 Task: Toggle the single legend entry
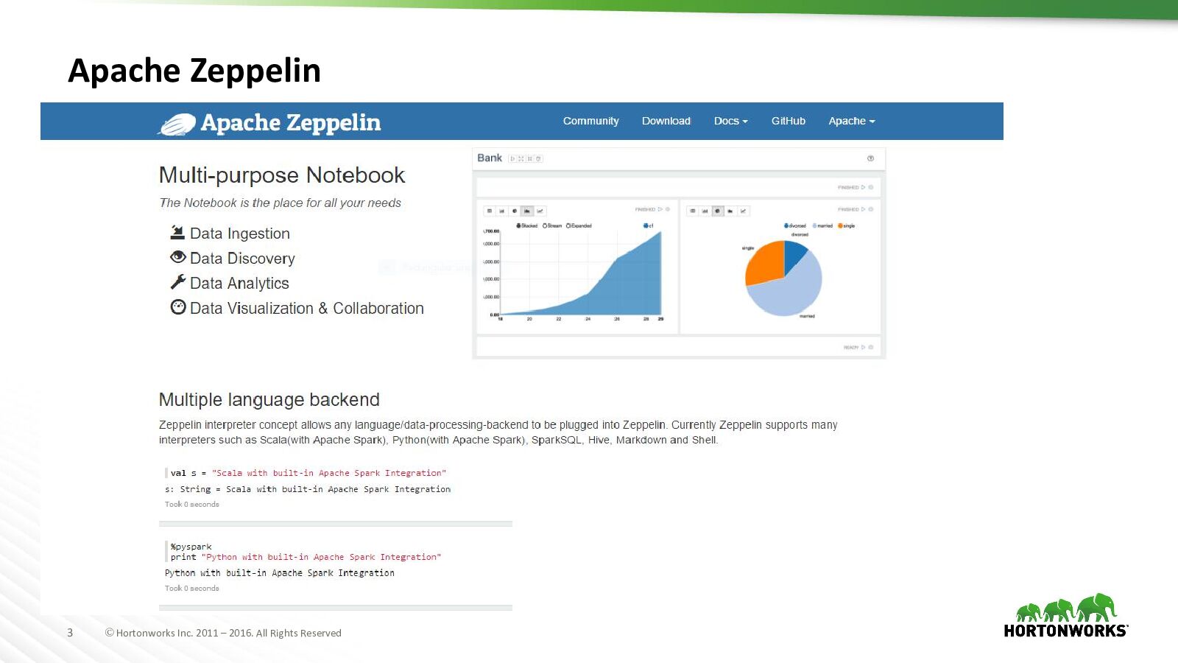[x=846, y=225]
